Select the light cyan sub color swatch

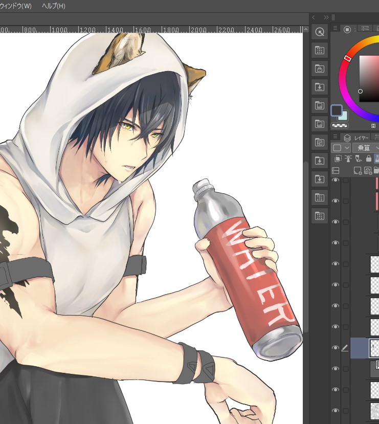344,116
